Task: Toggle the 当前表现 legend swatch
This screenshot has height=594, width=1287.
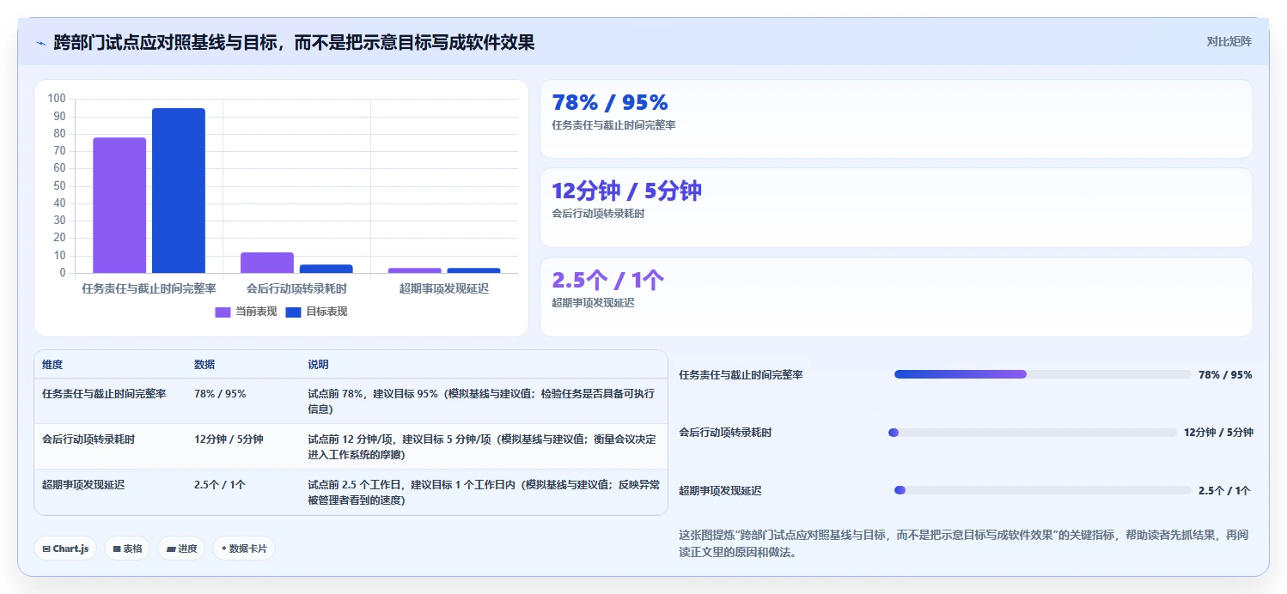Action: click(223, 312)
